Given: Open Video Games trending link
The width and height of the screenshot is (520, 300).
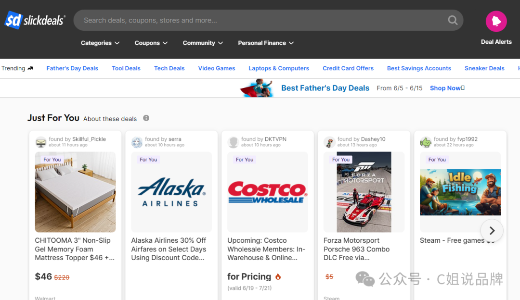Looking at the screenshot, I should click(x=217, y=68).
